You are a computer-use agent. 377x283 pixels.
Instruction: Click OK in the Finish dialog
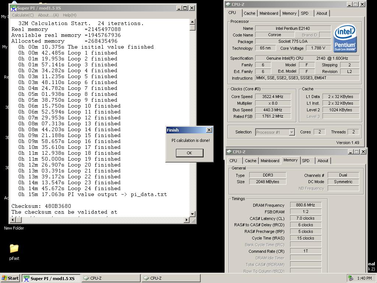[x=190, y=153]
